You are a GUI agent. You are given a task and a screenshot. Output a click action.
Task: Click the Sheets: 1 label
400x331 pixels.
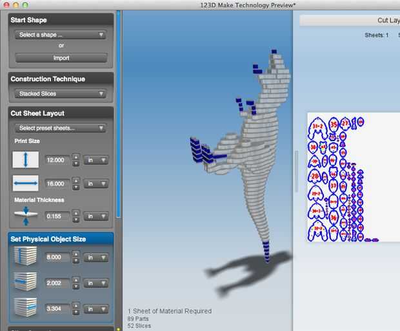pyautogui.click(x=377, y=35)
